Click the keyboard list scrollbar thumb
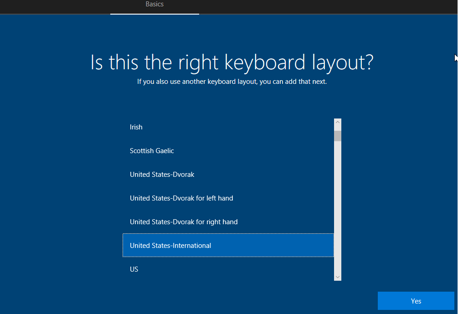 (x=338, y=136)
